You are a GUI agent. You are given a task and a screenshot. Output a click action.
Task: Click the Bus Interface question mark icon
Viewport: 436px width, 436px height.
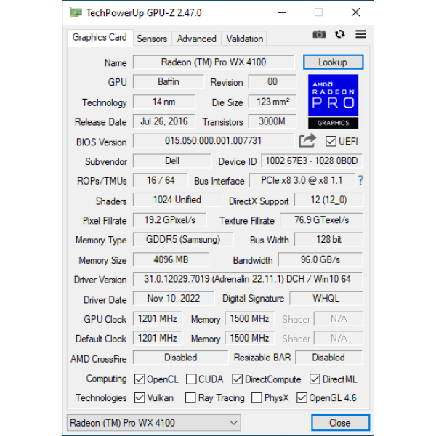click(360, 180)
